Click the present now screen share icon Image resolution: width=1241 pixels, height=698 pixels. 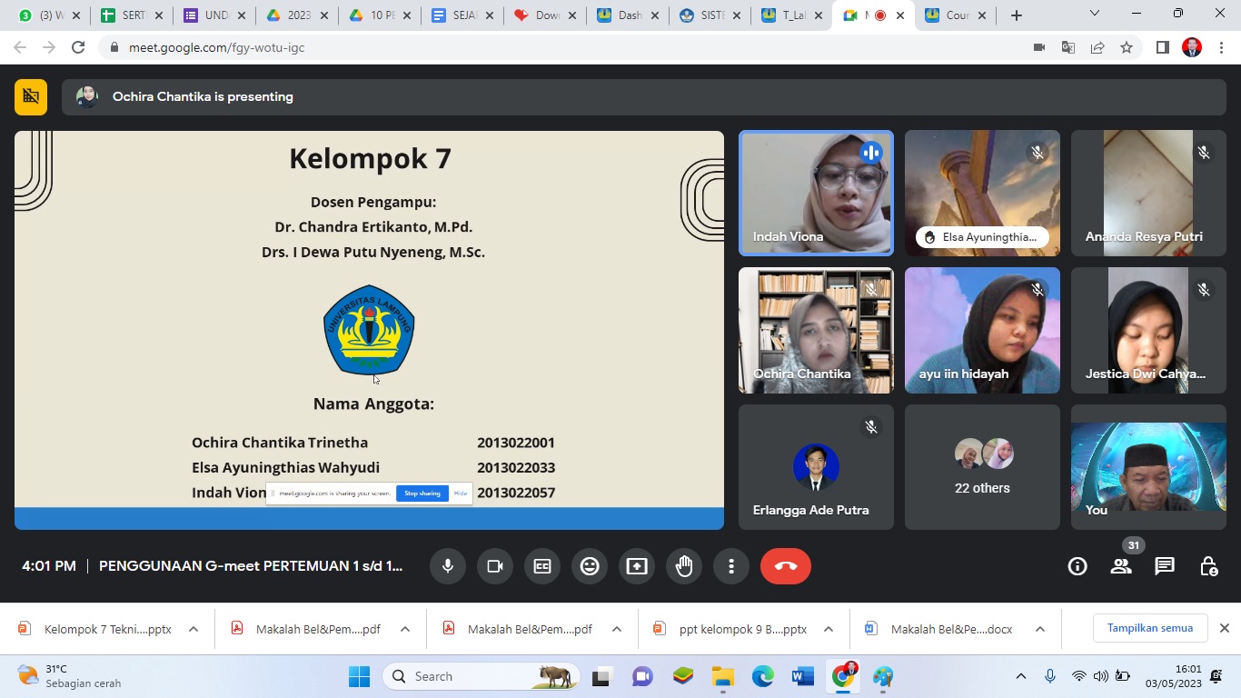coord(637,566)
